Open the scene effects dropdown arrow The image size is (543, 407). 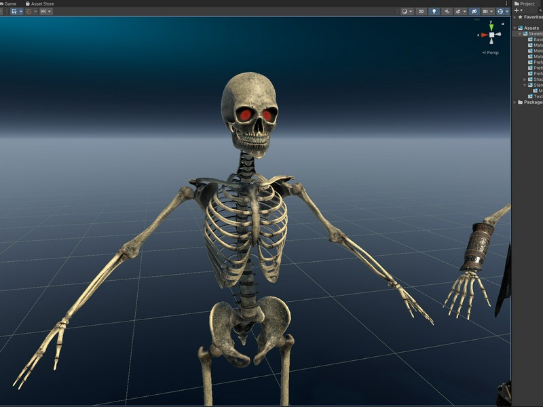[465, 12]
